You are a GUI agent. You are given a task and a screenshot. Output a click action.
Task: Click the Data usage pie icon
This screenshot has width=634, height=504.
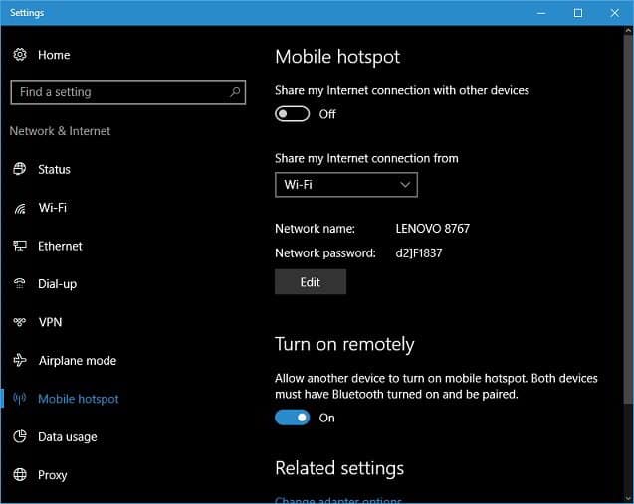[x=19, y=436]
